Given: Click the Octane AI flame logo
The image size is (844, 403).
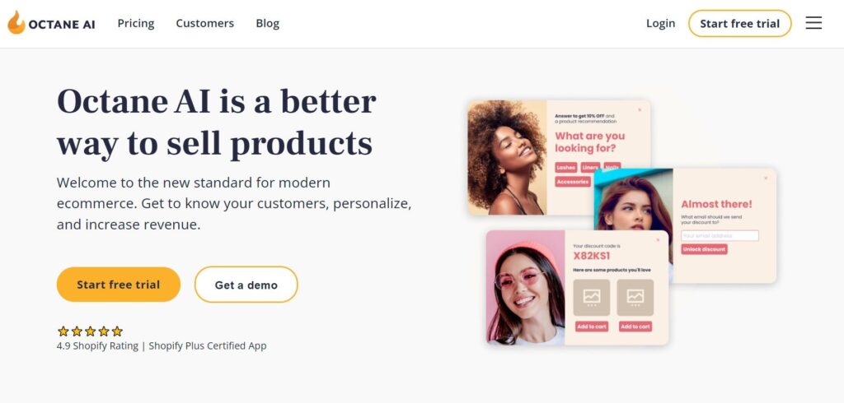Looking at the screenshot, I should click(16, 23).
